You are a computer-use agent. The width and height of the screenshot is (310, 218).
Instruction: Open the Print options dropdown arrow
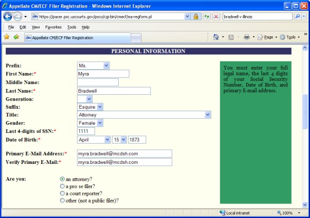[x=254, y=37]
